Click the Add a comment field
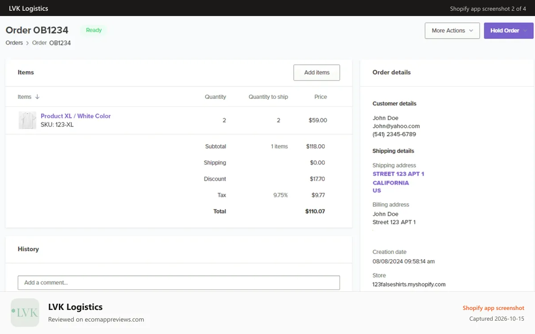535x334 pixels. tap(179, 282)
